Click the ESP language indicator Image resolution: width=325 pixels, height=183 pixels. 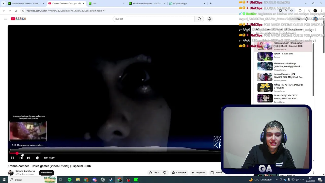[x=302, y=180]
